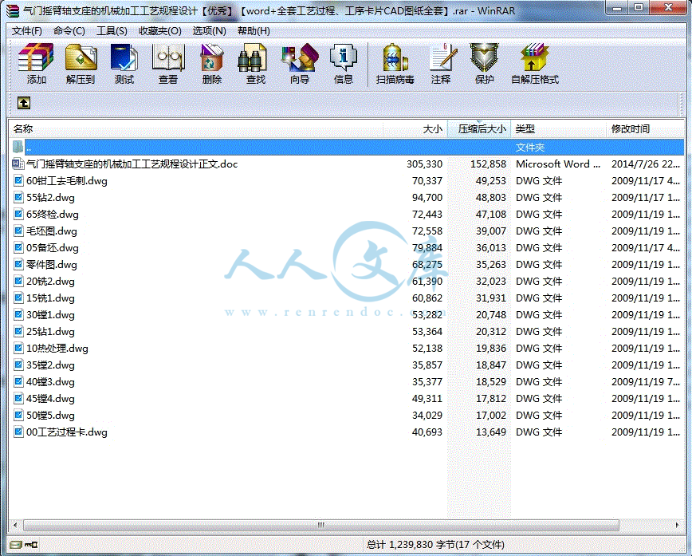Launch the Wizard (向导) icon
This screenshot has height=556, width=692.
(x=300, y=57)
